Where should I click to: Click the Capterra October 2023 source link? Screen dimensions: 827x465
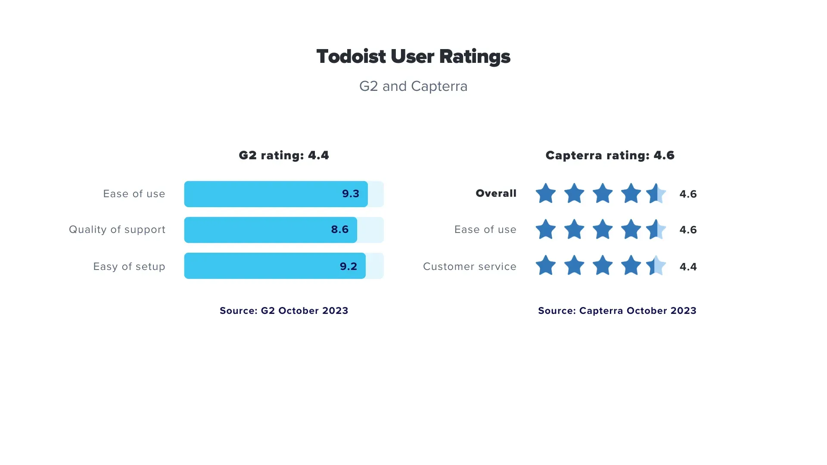click(617, 310)
